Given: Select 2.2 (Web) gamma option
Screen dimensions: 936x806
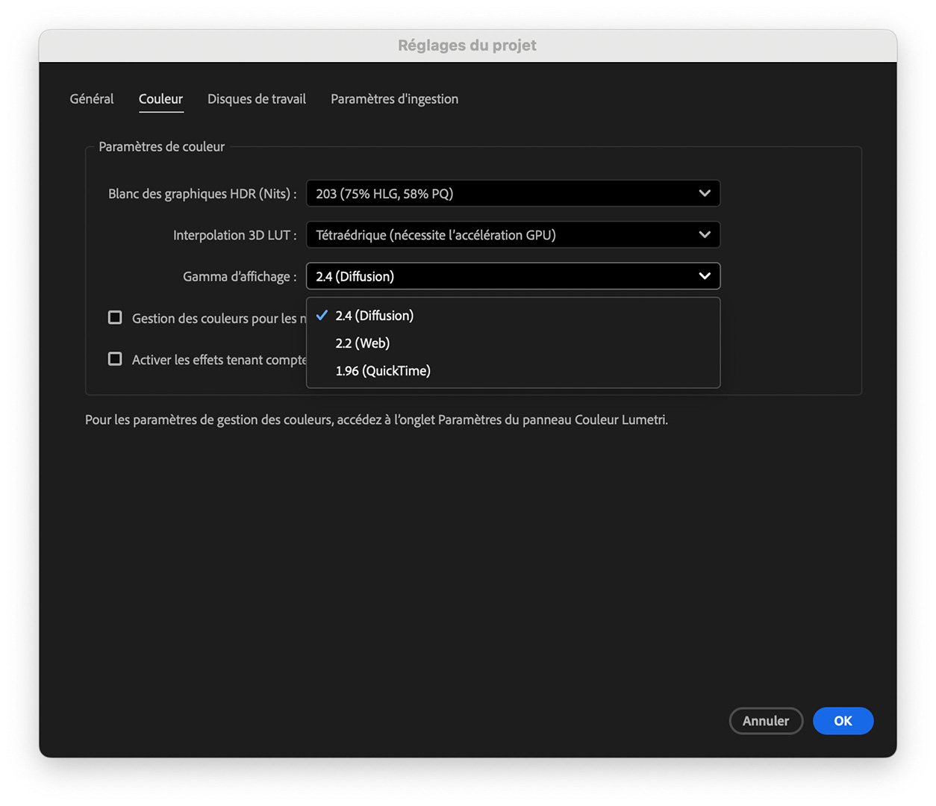Looking at the screenshot, I should pos(363,343).
